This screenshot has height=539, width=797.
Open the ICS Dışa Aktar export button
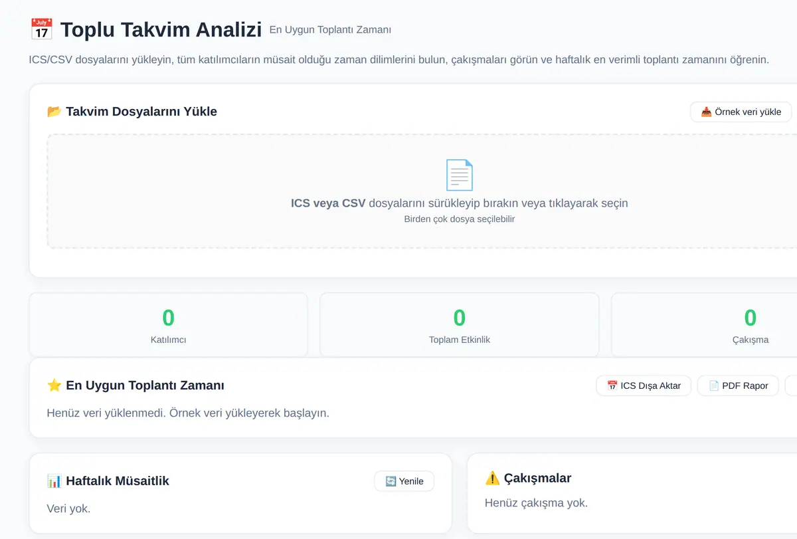coord(644,385)
